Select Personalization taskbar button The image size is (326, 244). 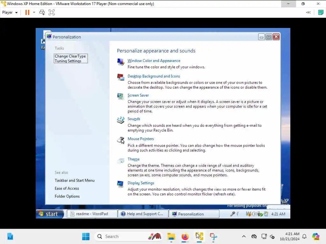point(194,214)
